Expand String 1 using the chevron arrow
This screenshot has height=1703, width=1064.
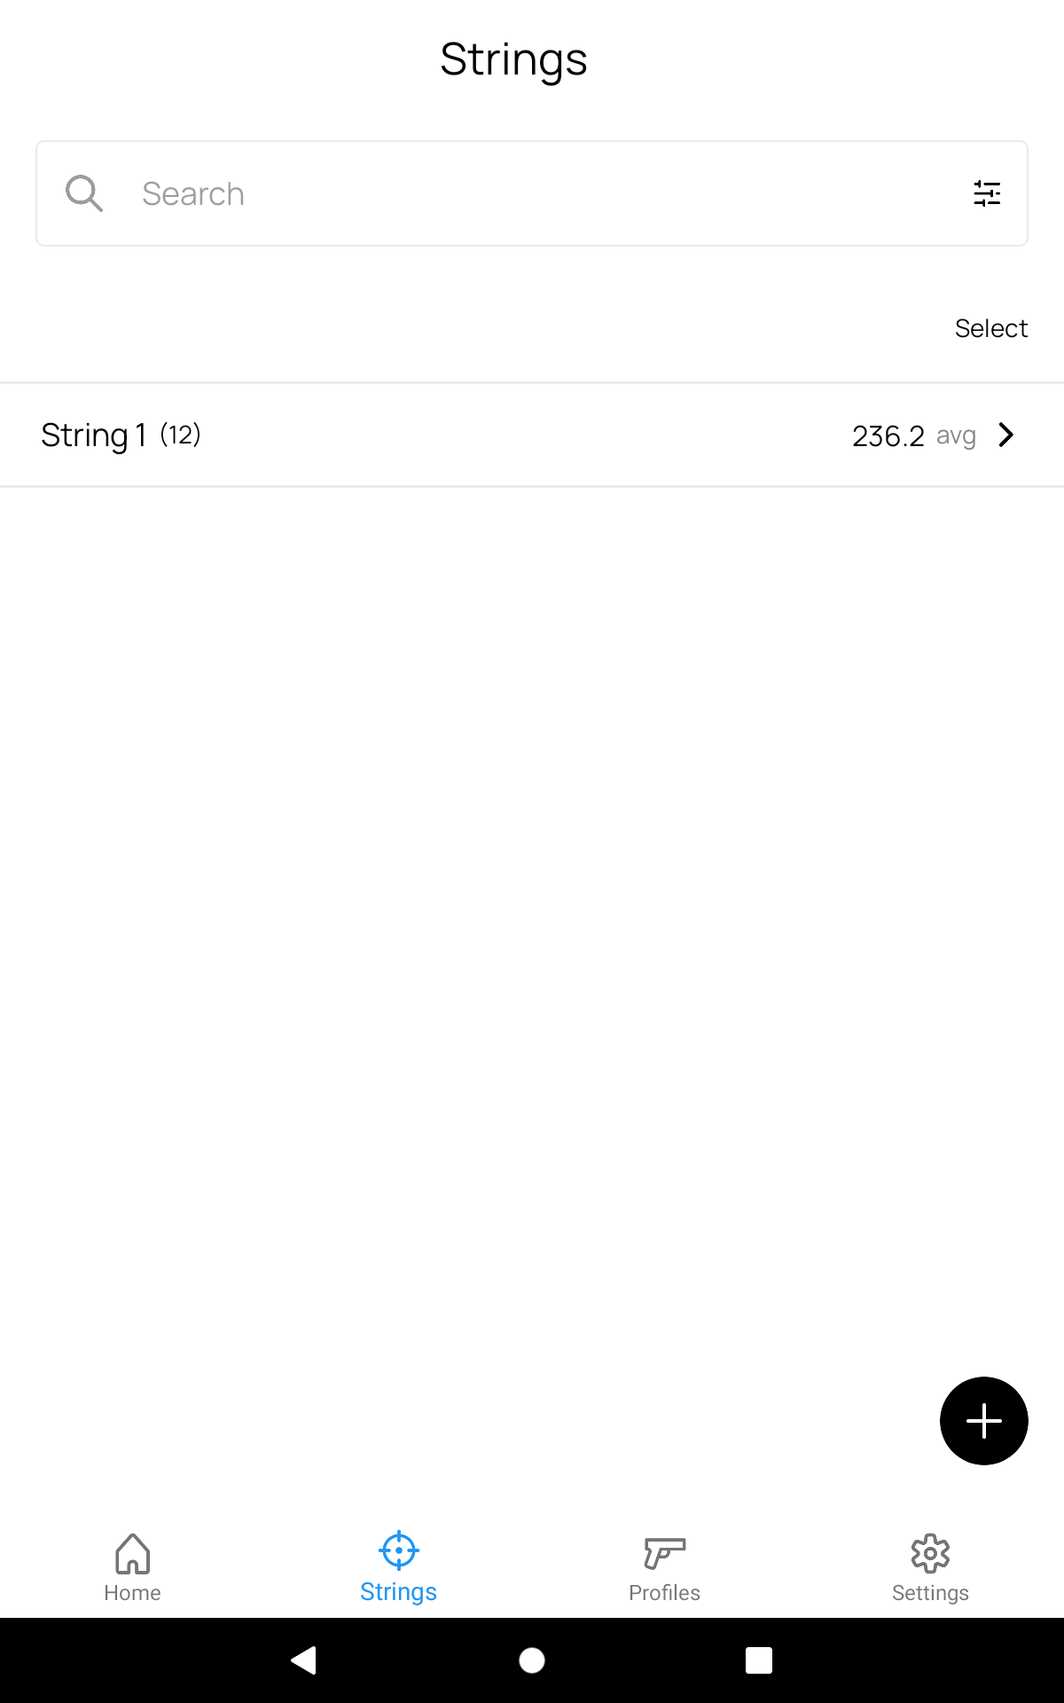(1005, 435)
